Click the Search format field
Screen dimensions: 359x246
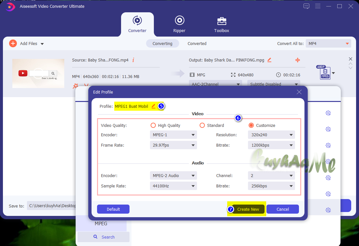pyautogui.click(x=104, y=237)
